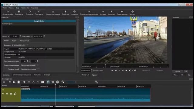Lift the clip with the up arrow icon

click(x=33, y=82)
